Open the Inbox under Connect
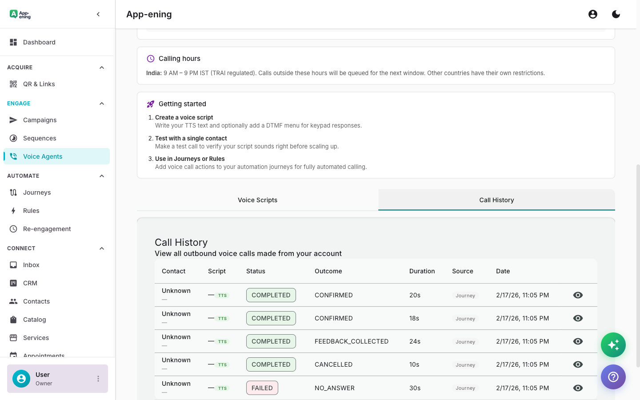The width and height of the screenshot is (640, 400). point(31,264)
